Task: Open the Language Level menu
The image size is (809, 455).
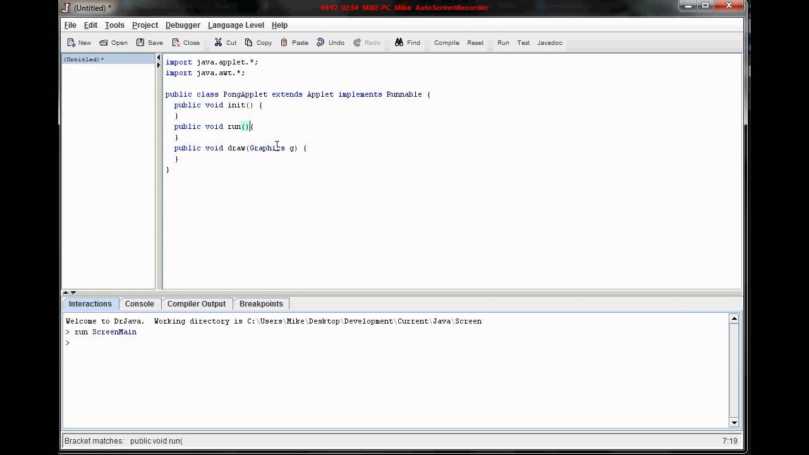Action: point(236,25)
